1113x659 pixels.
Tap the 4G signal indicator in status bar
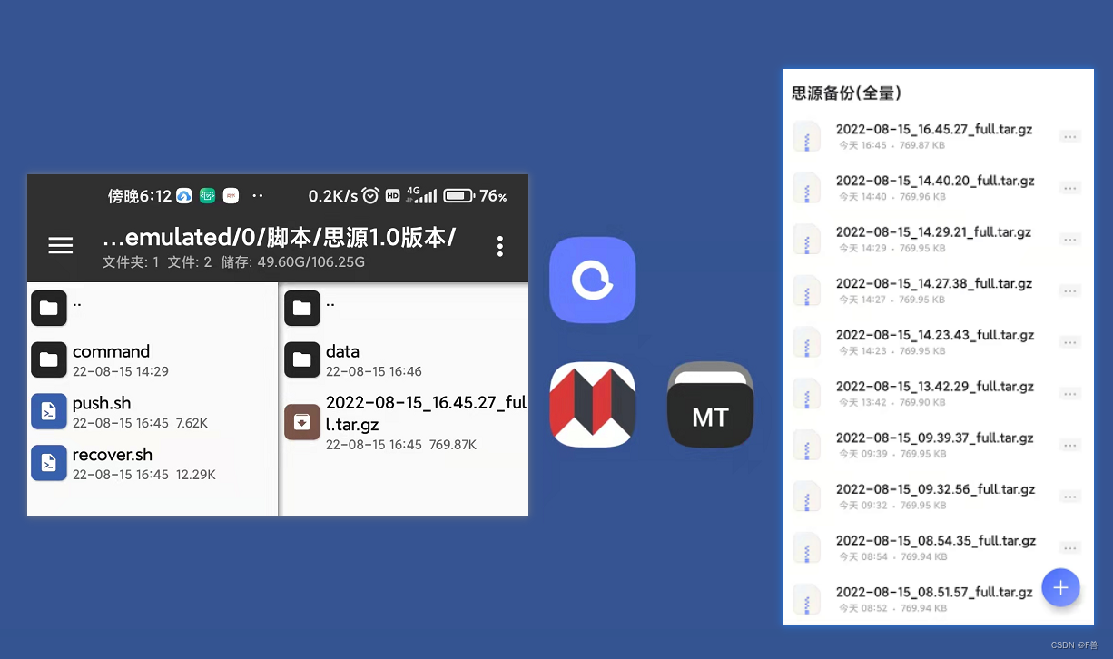pos(421,195)
